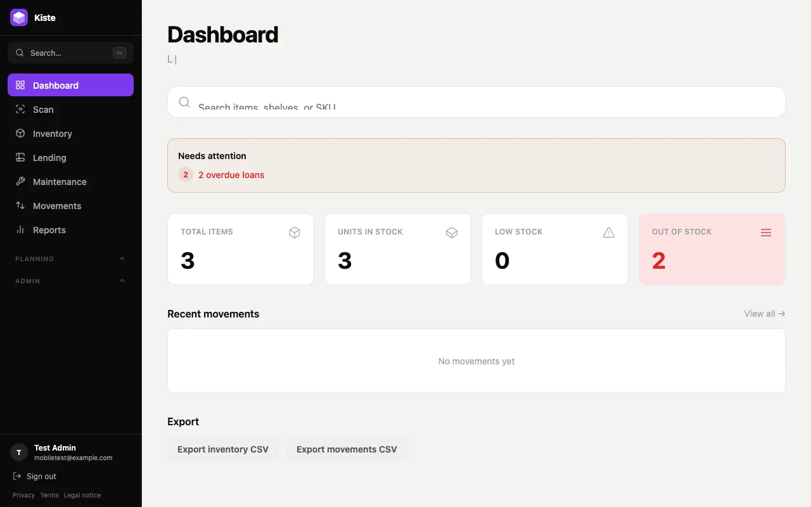This screenshot has width=811, height=507.
Task: Click the Out of Stock lines icon
Action: coord(766,233)
